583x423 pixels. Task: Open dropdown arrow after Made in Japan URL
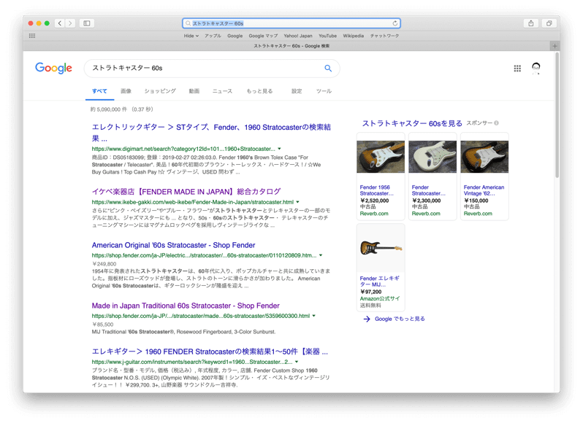[x=314, y=316]
